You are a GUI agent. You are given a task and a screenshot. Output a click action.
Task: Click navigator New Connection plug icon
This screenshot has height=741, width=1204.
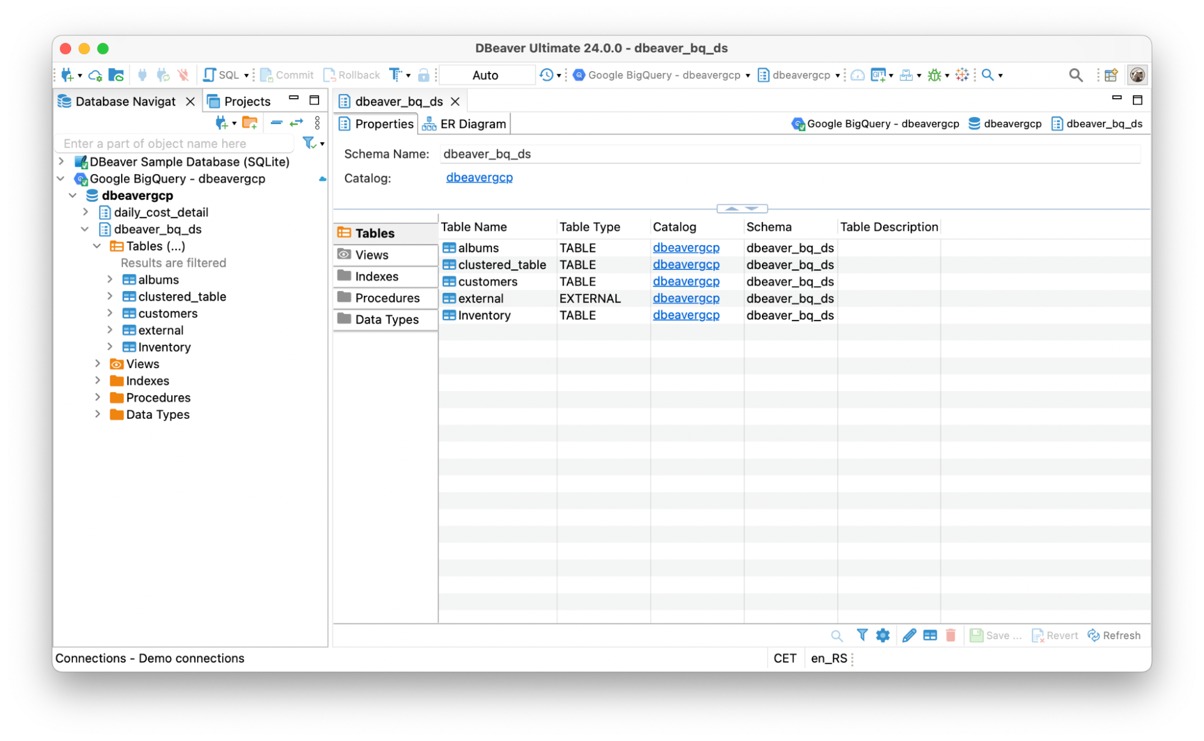pyautogui.click(x=222, y=123)
